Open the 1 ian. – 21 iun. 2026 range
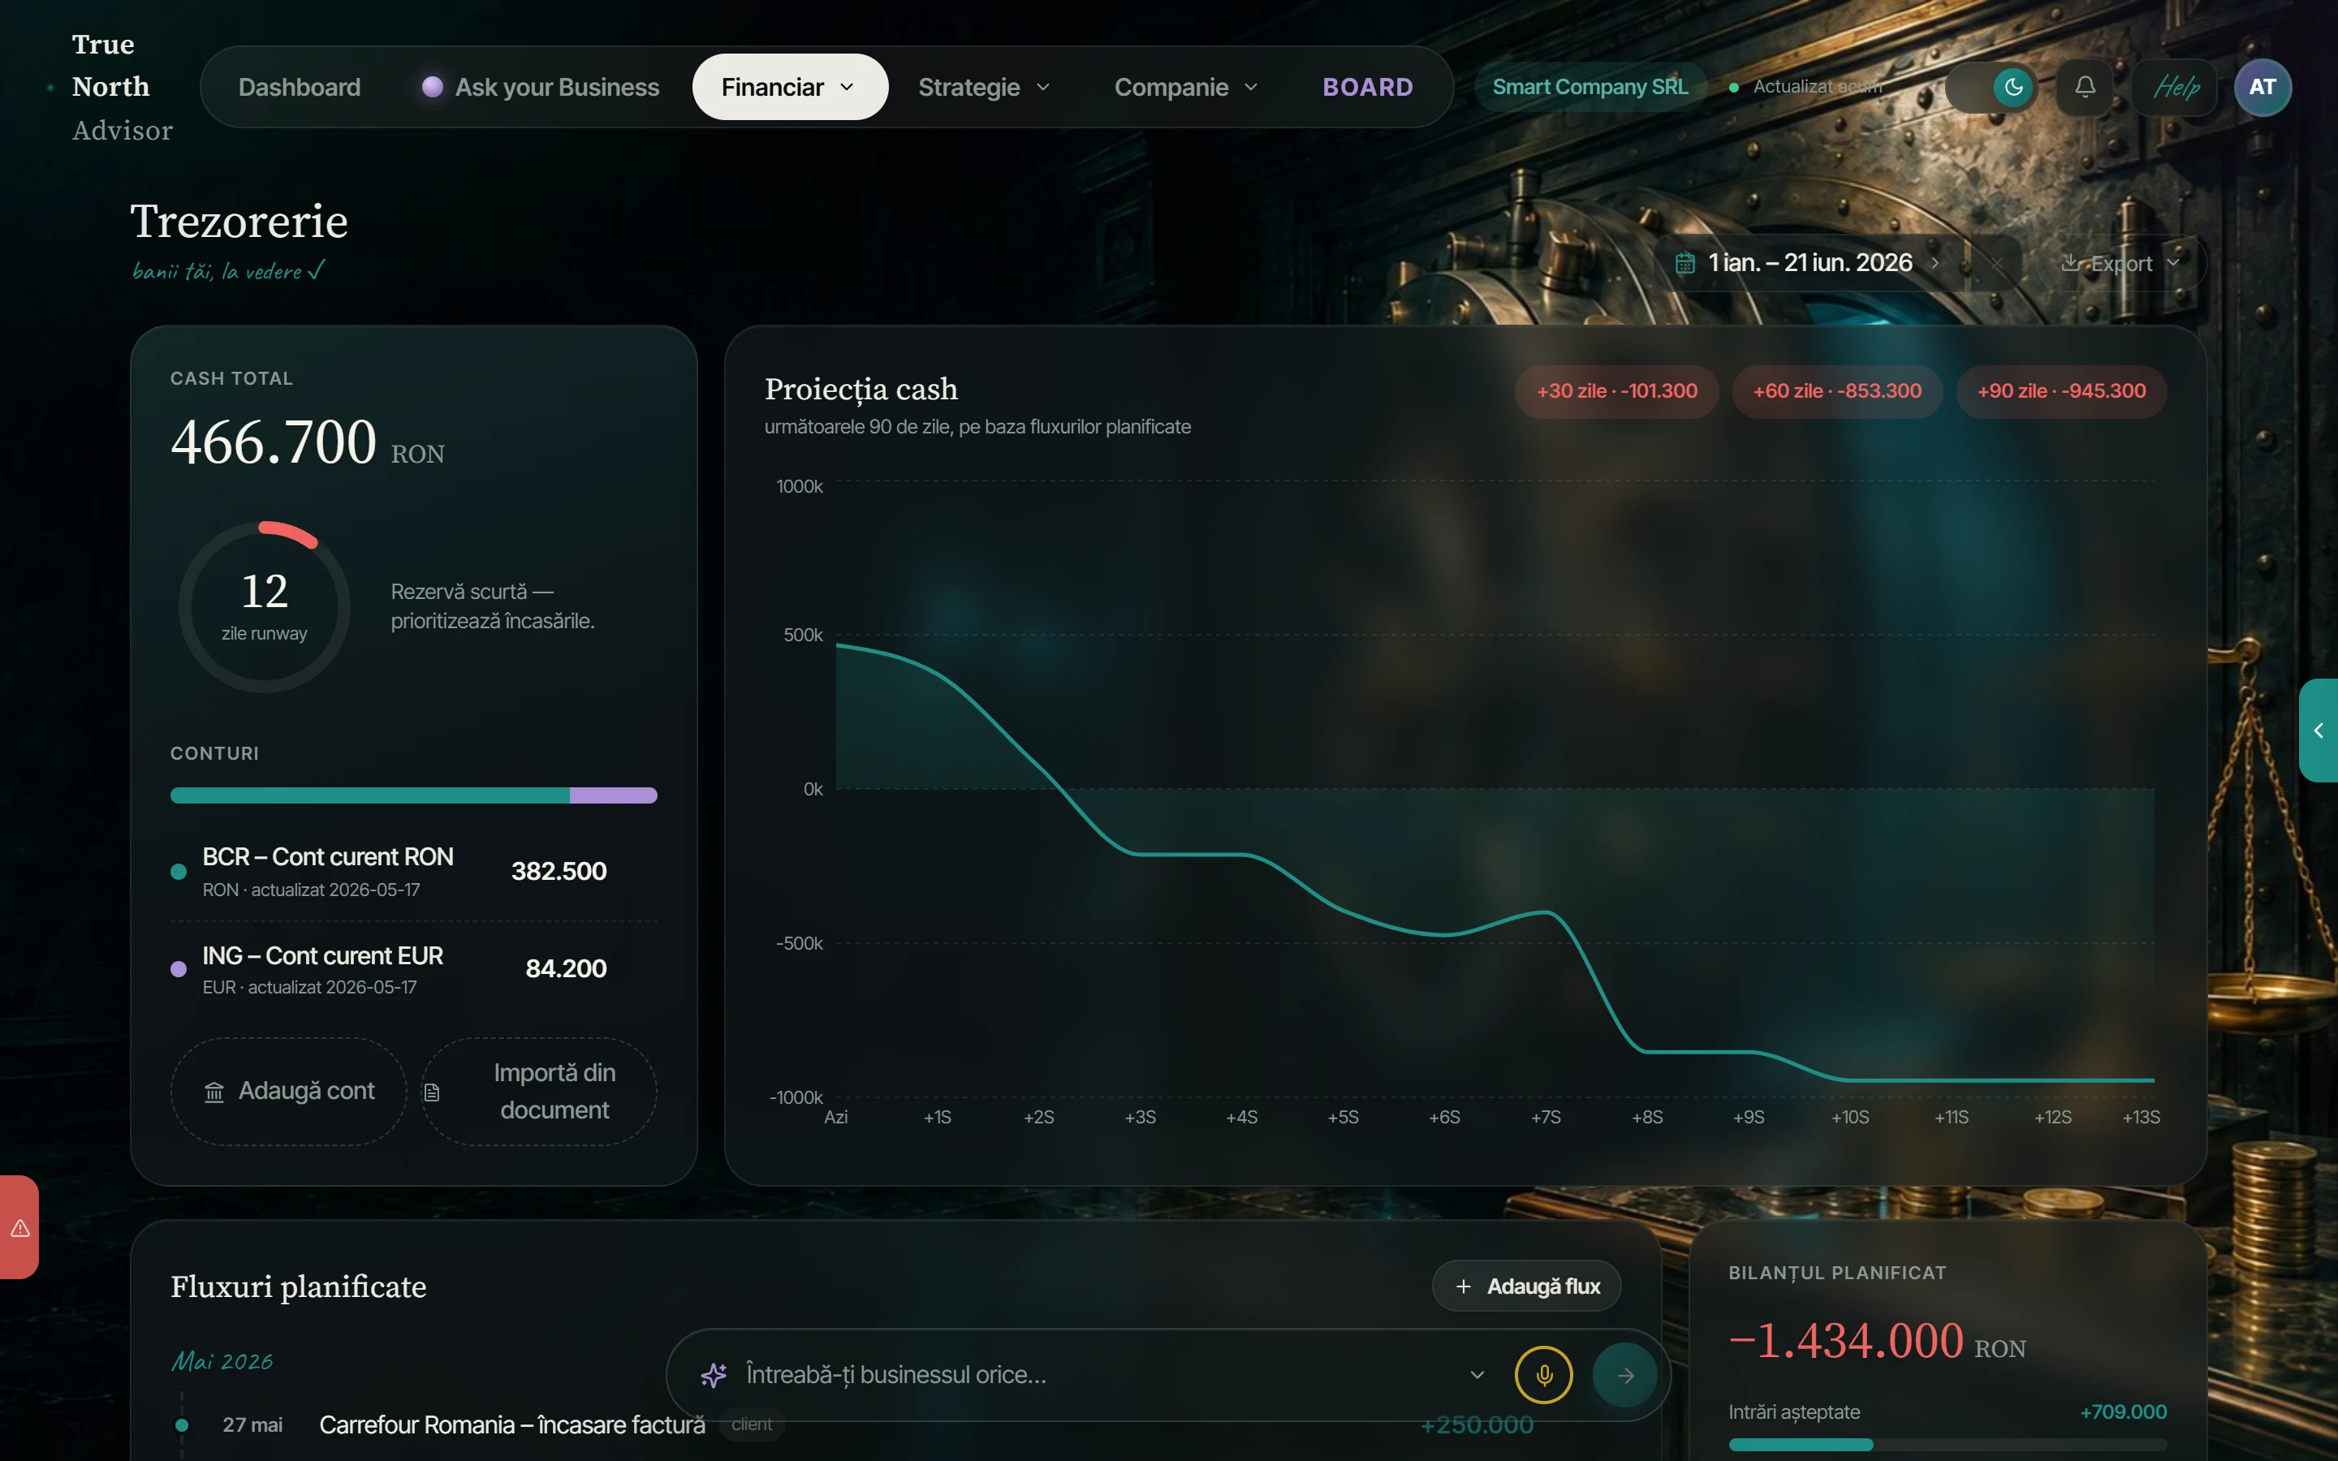This screenshot has width=2338, height=1461. click(1810, 263)
